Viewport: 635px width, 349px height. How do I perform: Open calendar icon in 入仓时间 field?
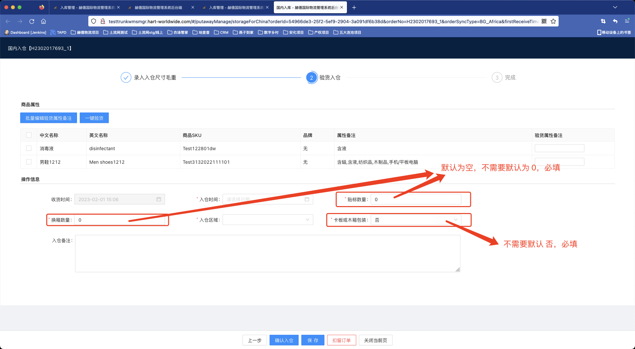(x=307, y=199)
